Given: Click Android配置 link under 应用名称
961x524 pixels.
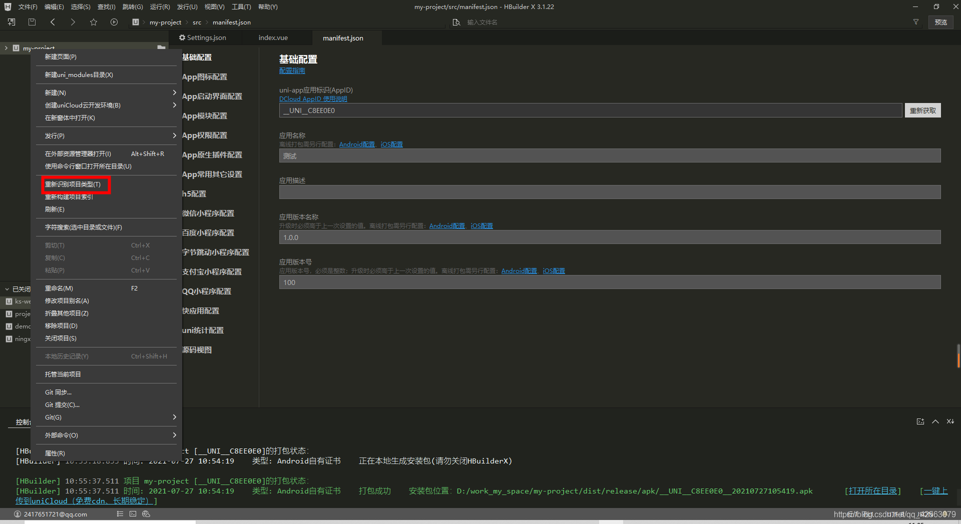Looking at the screenshot, I should (x=357, y=144).
